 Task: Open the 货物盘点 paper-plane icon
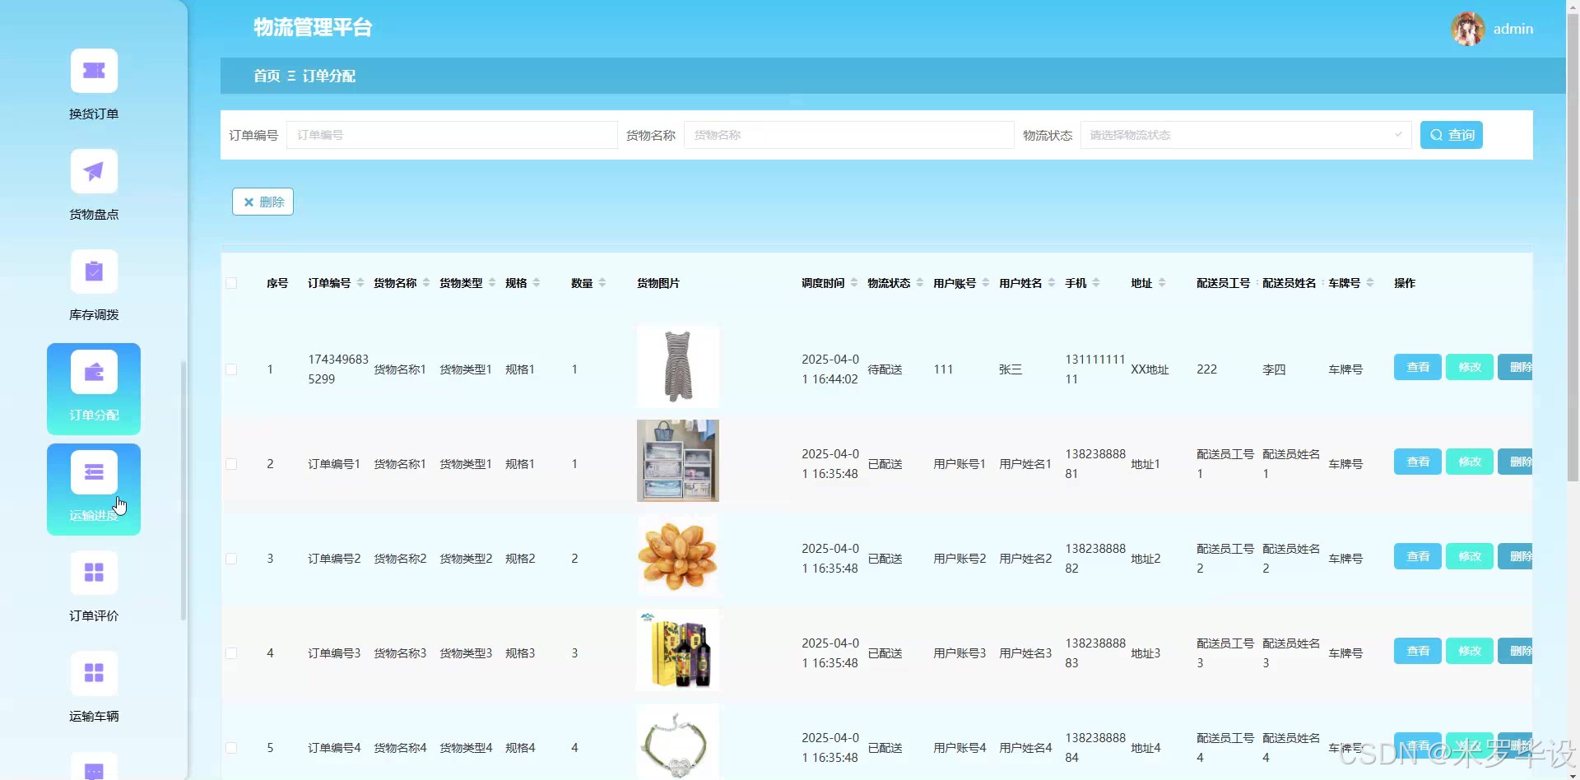tap(94, 172)
